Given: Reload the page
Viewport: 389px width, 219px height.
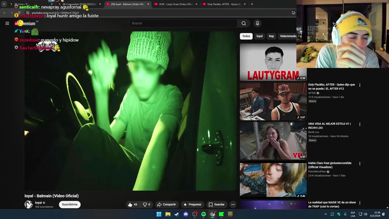Looking at the screenshot, I should (19, 13).
